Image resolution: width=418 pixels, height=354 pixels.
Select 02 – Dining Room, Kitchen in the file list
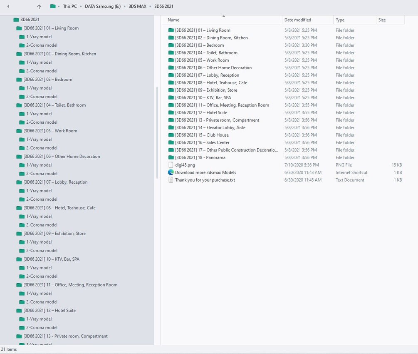(x=211, y=37)
